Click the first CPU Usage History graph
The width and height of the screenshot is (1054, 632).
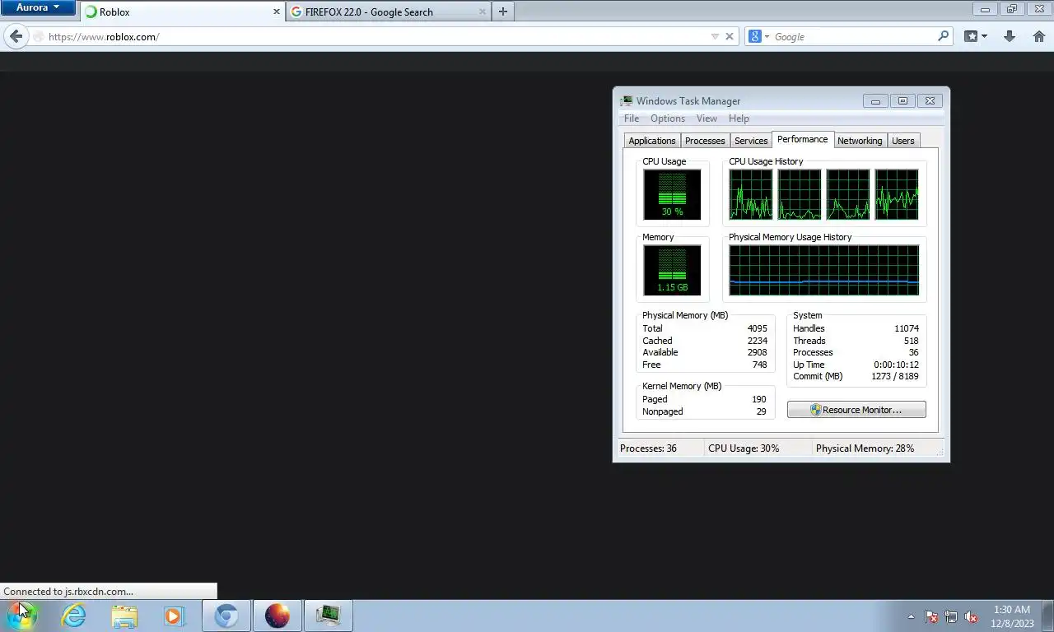(x=750, y=194)
